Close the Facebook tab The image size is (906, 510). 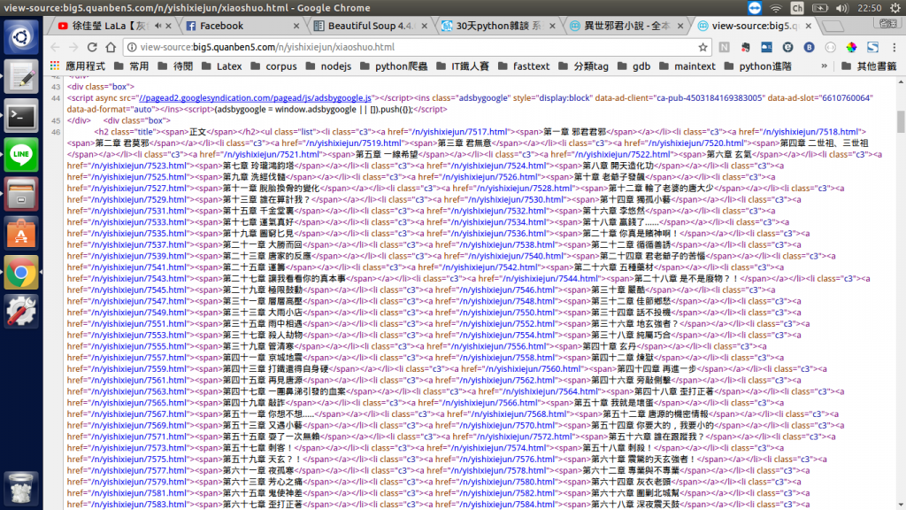tap(296, 26)
